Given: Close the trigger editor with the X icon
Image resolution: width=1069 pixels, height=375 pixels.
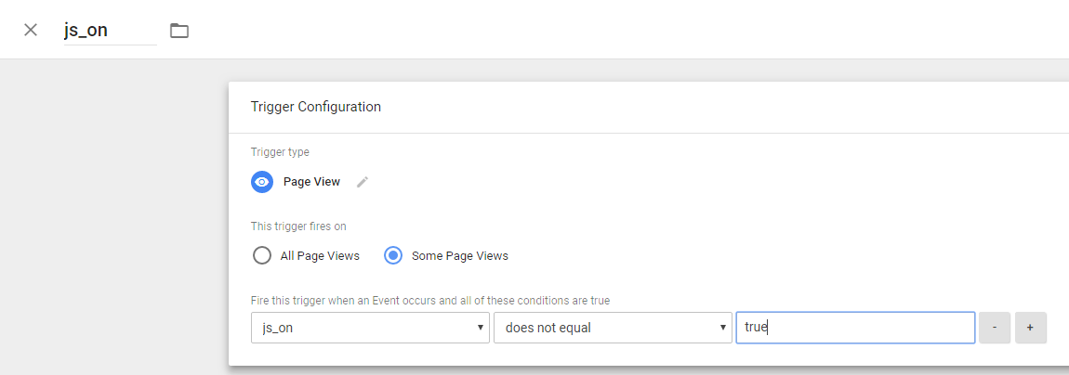Looking at the screenshot, I should click(31, 30).
